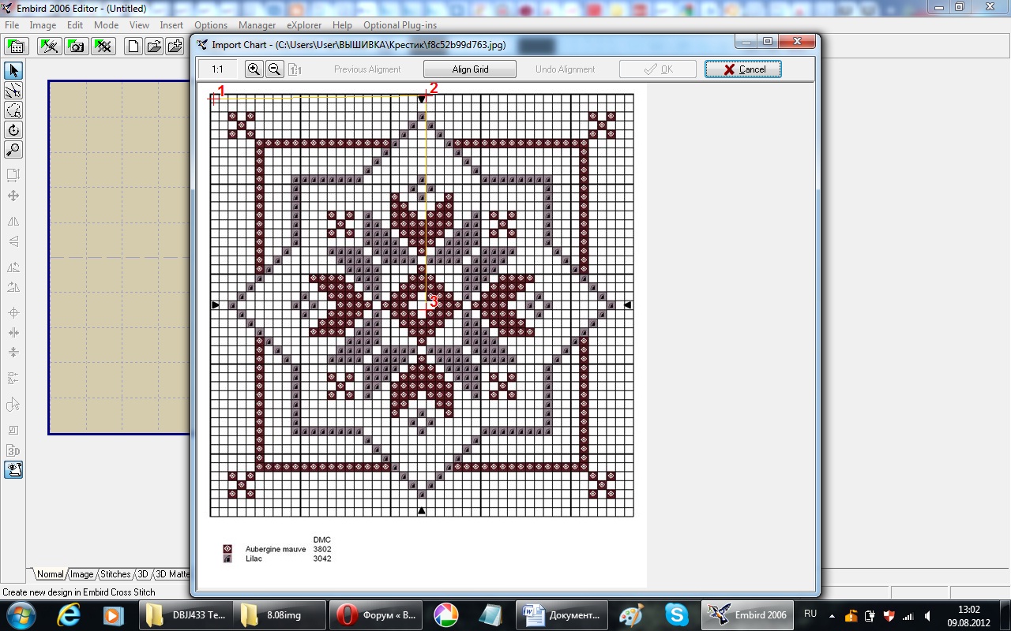
Task: Open the Word document taskbar button
Action: pos(562,614)
